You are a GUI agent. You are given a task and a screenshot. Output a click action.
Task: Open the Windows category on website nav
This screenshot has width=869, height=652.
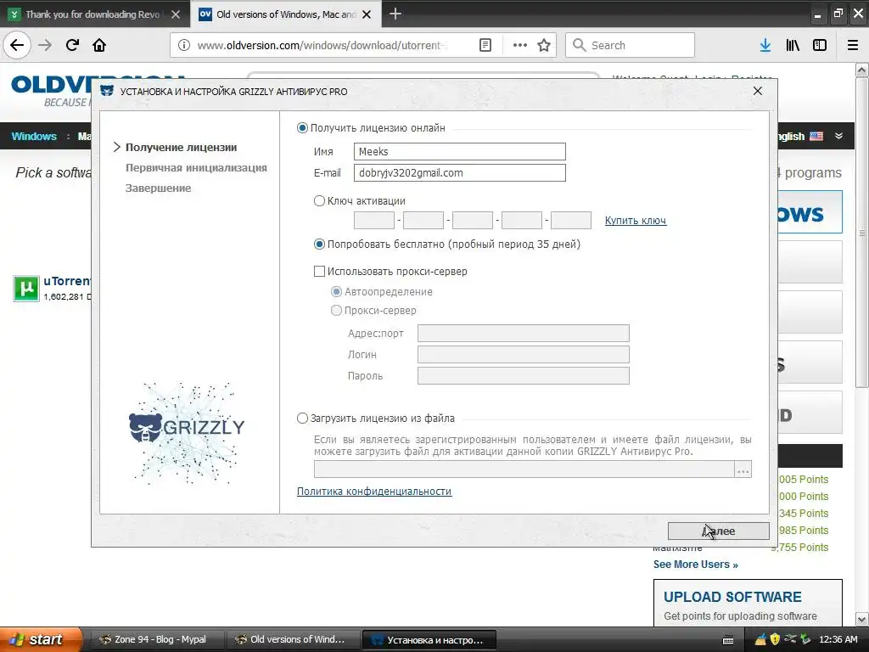pyautogui.click(x=34, y=137)
